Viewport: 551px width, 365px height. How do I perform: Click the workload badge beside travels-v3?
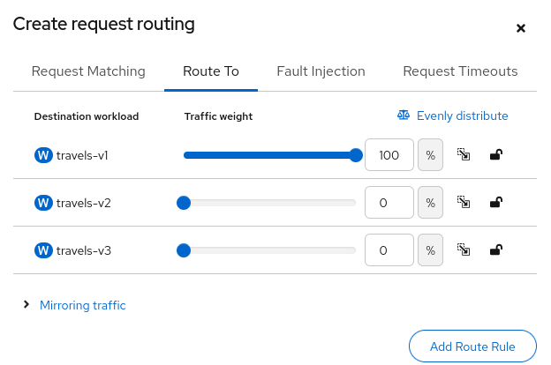tap(43, 250)
